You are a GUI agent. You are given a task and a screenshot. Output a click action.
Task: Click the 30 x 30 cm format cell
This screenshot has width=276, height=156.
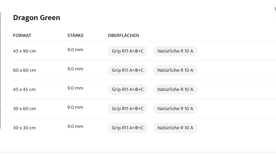(x=25, y=128)
